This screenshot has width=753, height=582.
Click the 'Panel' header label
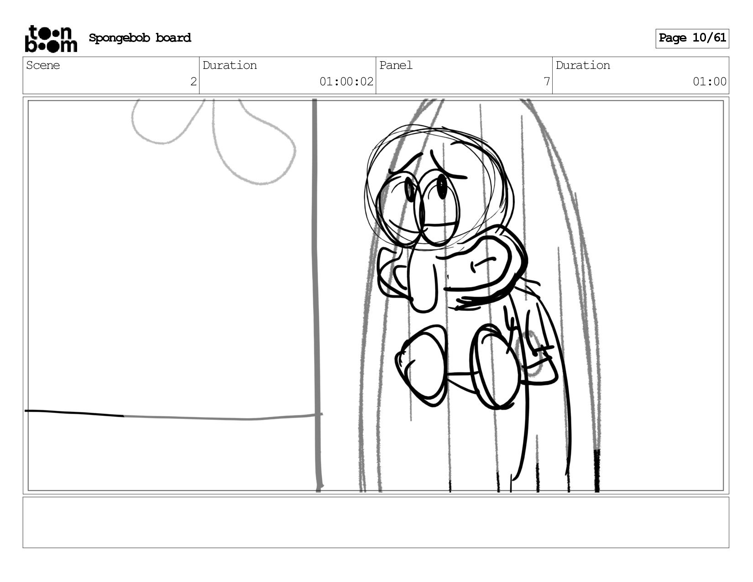[396, 65]
